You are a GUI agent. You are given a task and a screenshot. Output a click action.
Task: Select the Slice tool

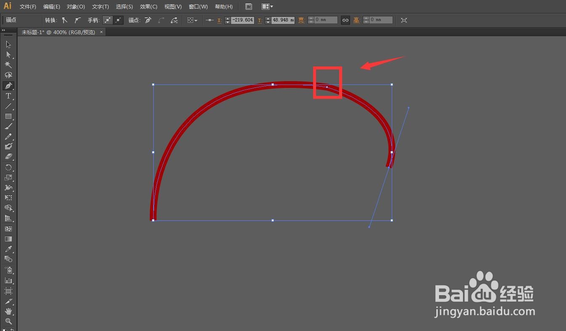click(x=8, y=301)
